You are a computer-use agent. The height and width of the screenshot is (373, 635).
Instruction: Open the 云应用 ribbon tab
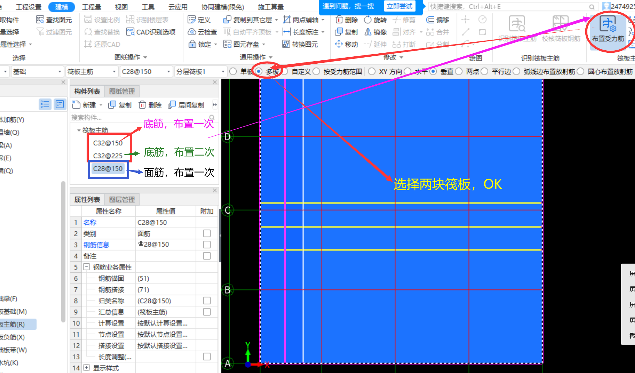coord(178,7)
